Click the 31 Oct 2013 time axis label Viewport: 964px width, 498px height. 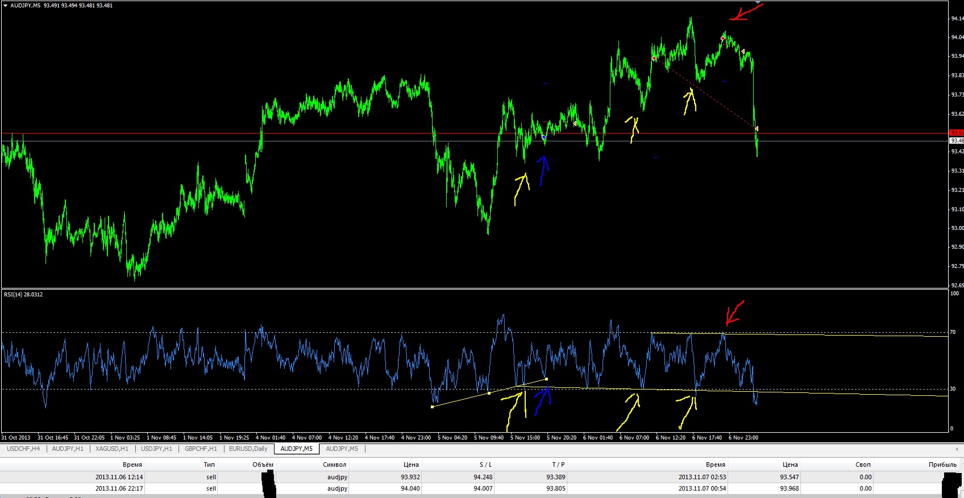point(16,438)
